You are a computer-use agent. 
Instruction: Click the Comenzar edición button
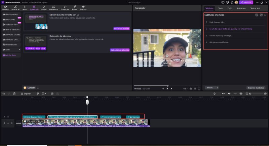[x=121, y=29]
